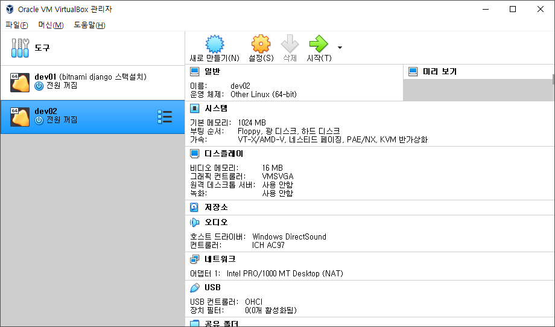Open the 네트워크 settings heading
555x327 pixels.
pyautogui.click(x=220, y=259)
